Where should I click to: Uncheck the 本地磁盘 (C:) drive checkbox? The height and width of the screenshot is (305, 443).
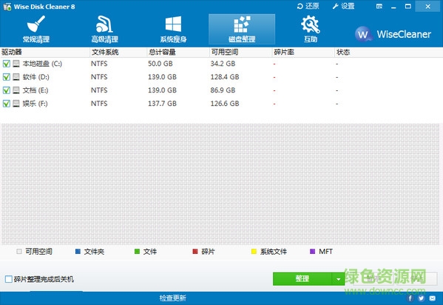(x=6, y=64)
